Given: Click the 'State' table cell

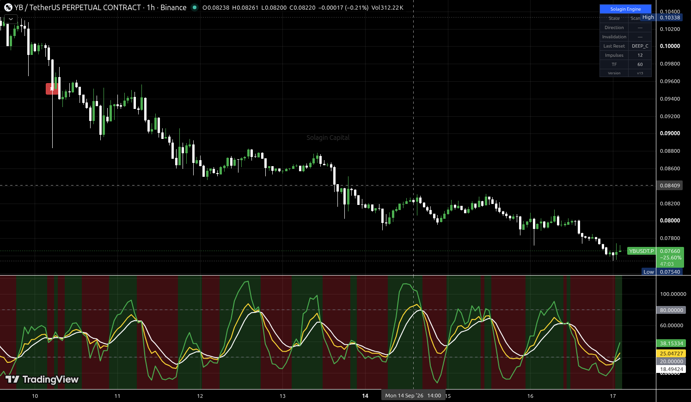Looking at the screenshot, I should point(614,18).
